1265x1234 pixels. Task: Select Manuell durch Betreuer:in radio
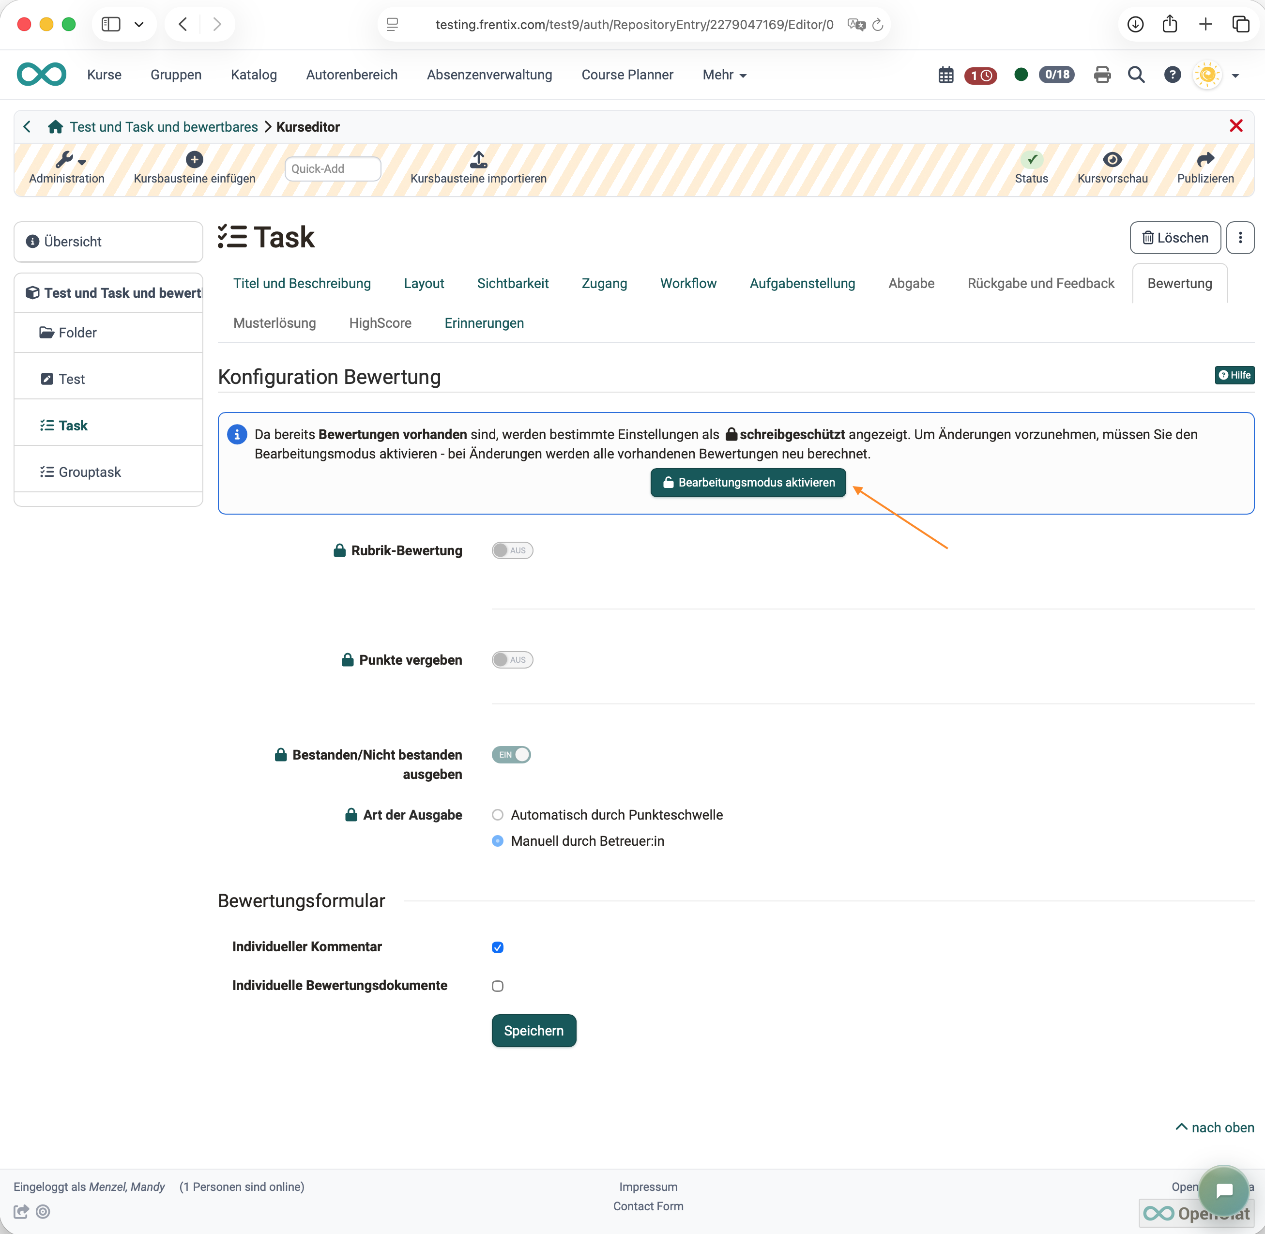[x=498, y=840]
